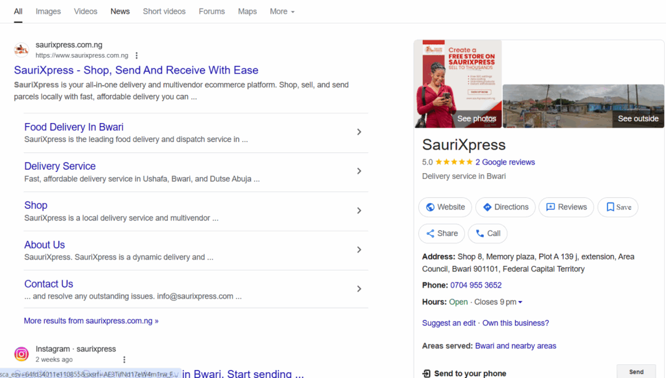
Task: Click Suggest an edit link
Action: 449,323
